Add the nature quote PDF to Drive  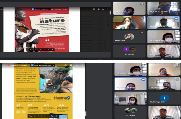94,9
